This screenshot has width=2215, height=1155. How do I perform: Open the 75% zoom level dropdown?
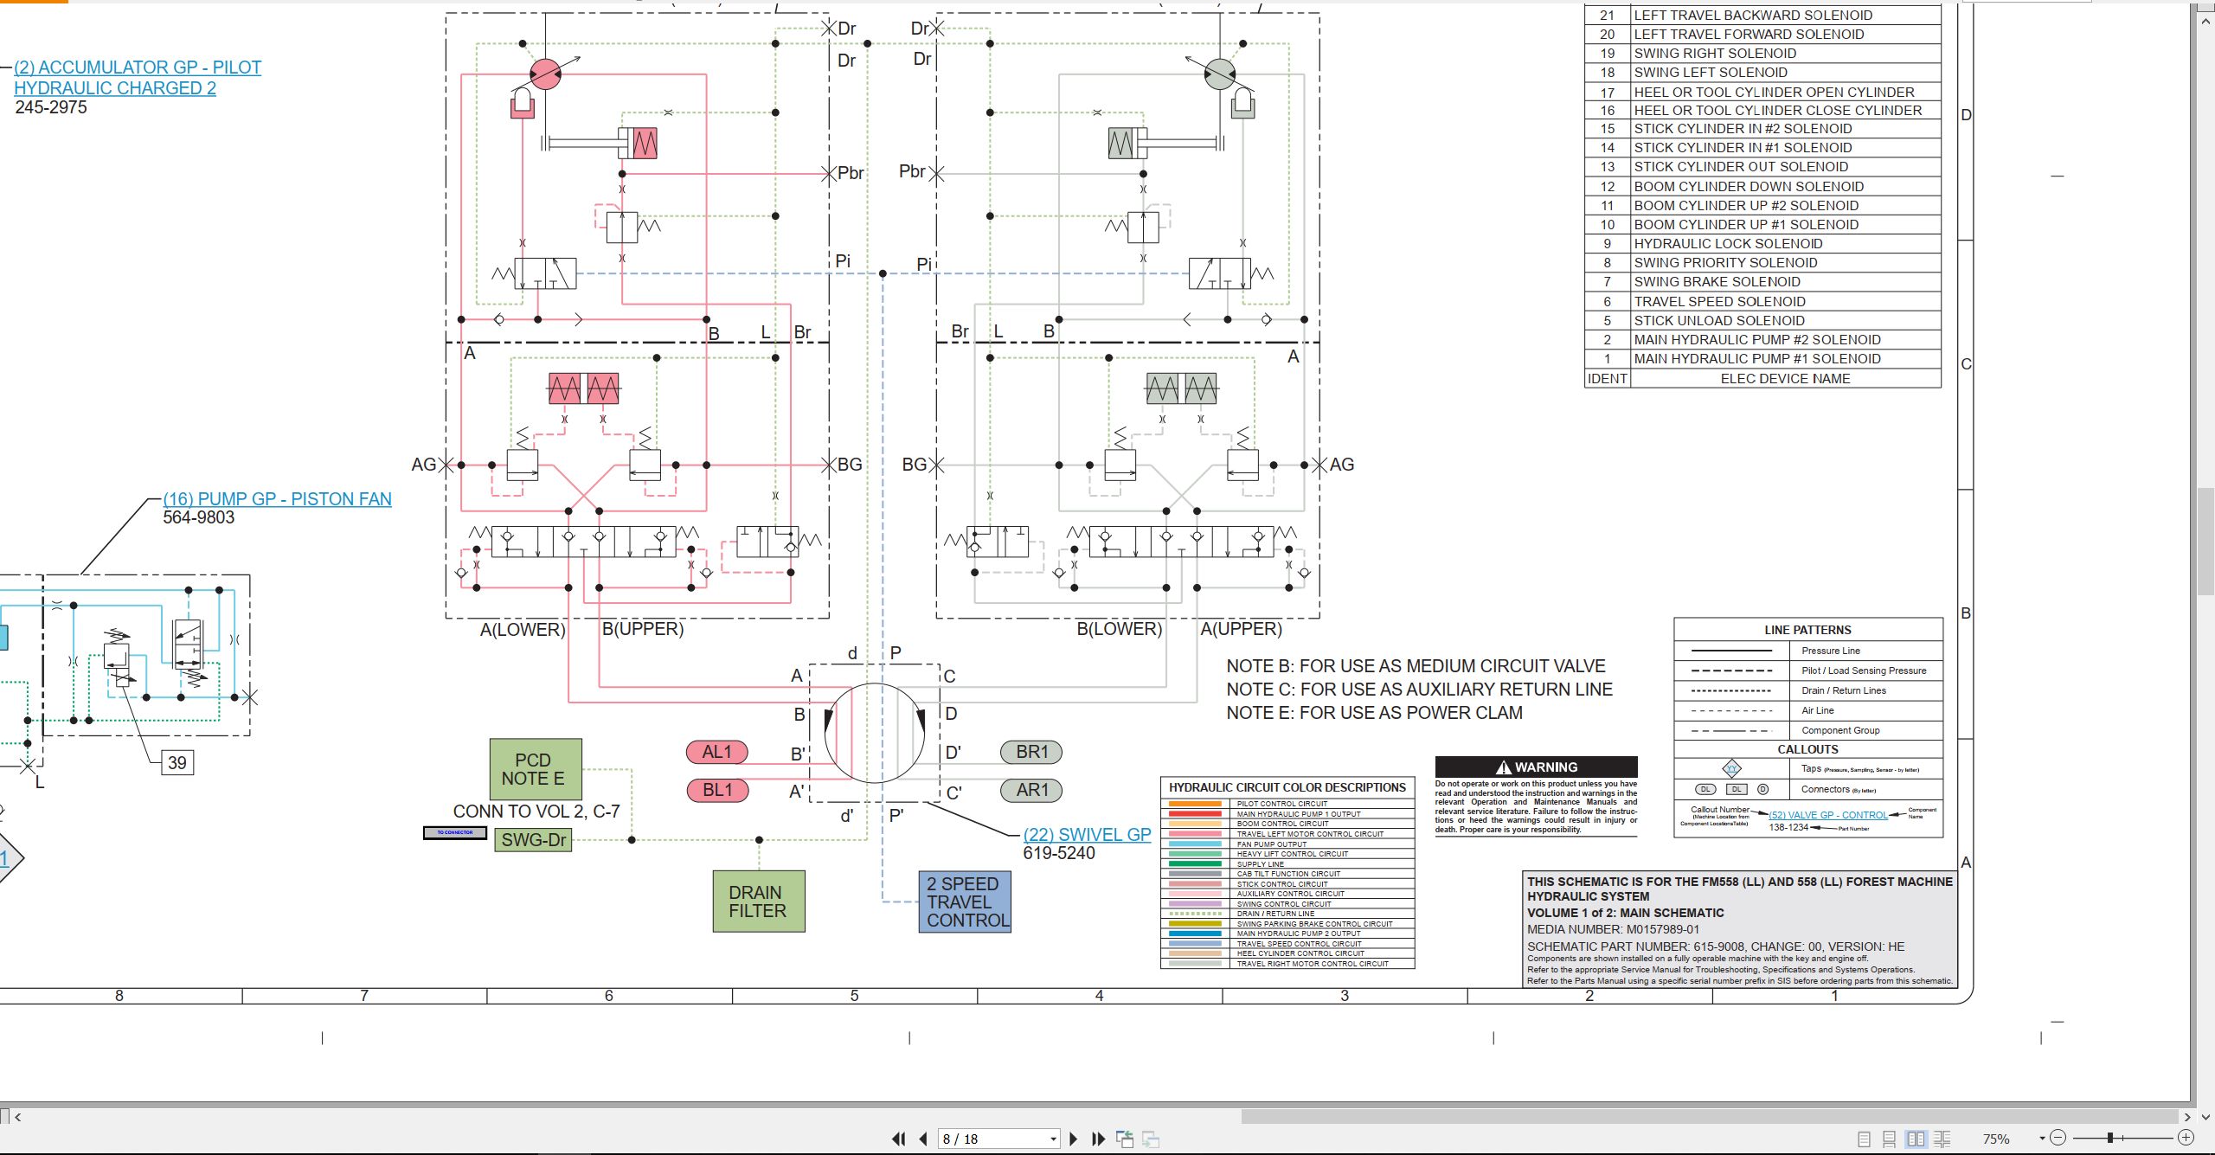point(2042,1139)
